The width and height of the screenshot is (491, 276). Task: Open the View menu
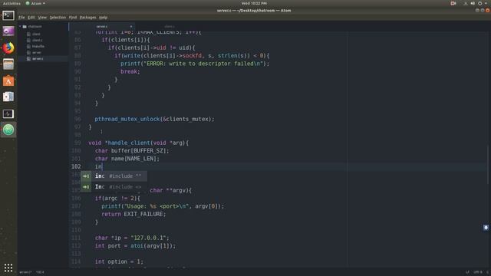[x=42, y=18]
